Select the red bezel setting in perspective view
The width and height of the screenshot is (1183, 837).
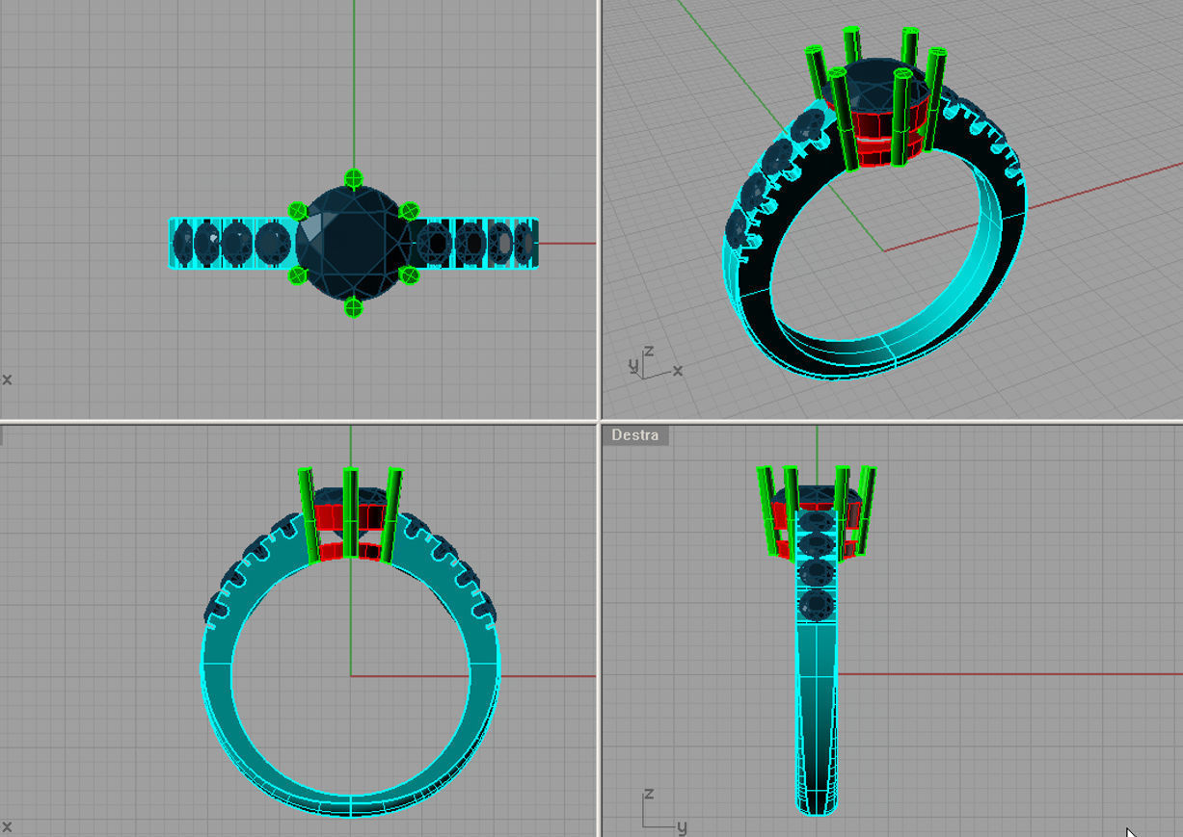876,127
